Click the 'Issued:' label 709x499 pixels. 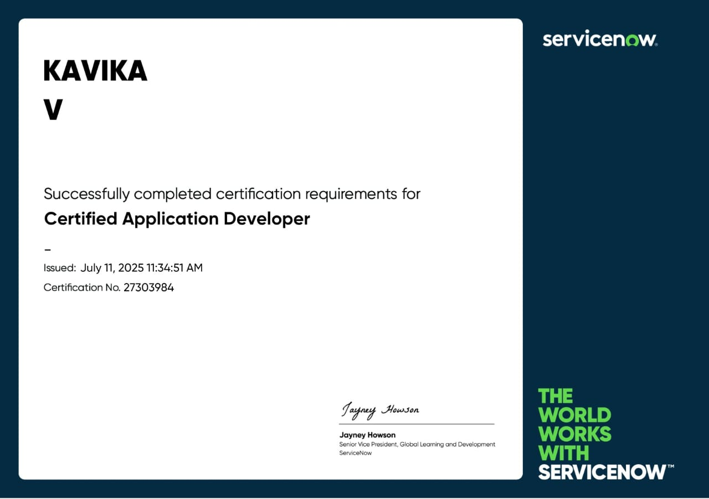pyautogui.click(x=60, y=268)
